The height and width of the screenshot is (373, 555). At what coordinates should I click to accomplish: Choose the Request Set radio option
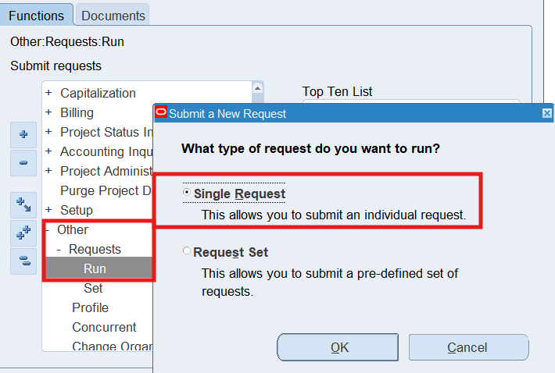pos(187,252)
